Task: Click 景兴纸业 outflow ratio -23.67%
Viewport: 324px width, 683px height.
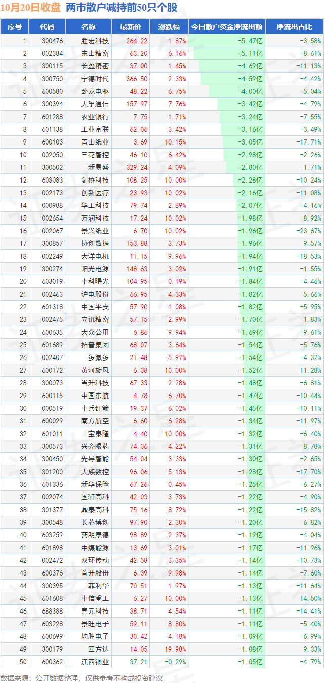Action: (x=309, y=231)
